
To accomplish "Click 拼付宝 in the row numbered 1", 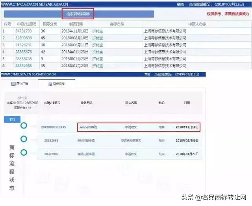I will 98,31.
